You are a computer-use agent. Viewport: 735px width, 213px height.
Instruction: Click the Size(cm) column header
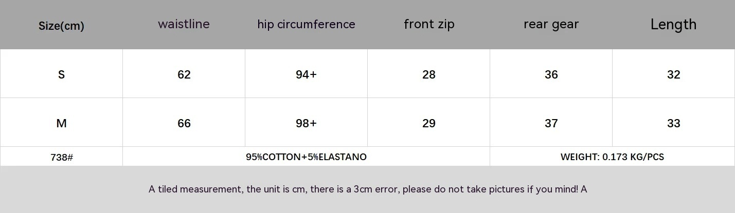coord(61,26)
